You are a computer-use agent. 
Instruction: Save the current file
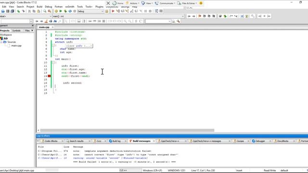tap(8, 11)
